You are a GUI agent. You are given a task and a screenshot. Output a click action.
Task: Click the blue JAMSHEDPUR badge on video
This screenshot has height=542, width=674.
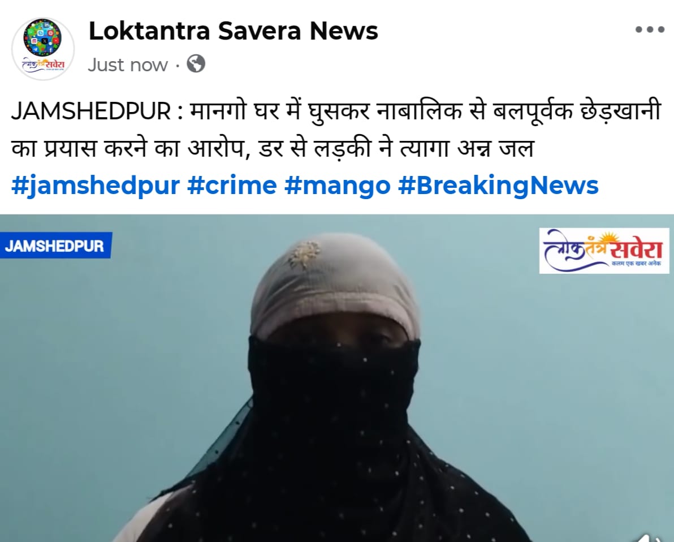55,246
